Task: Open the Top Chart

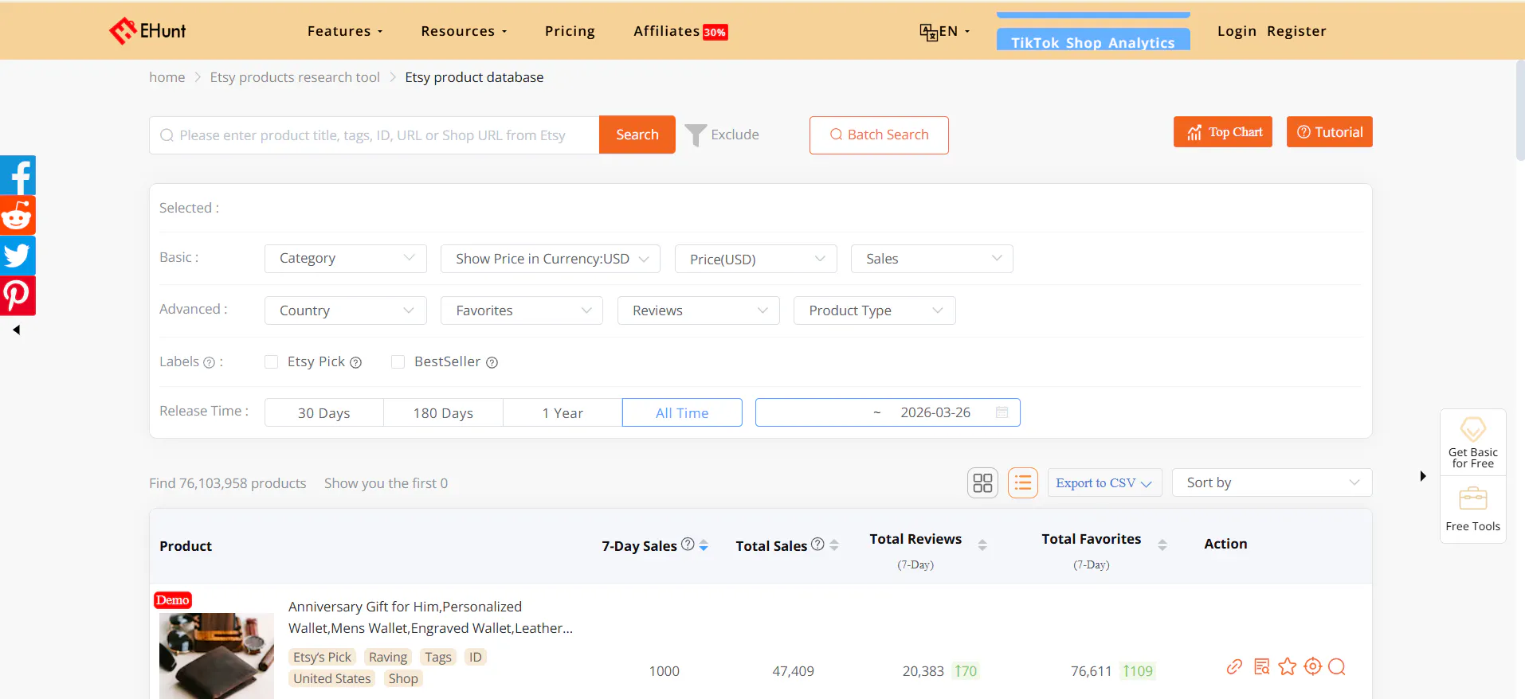Action: (1223, 132)
